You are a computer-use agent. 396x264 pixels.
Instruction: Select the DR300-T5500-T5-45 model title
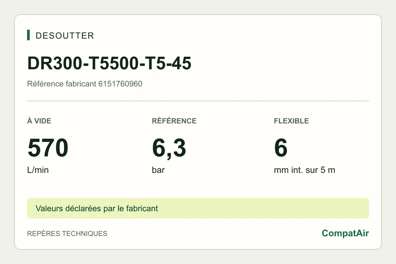click(x=109, y=63)
